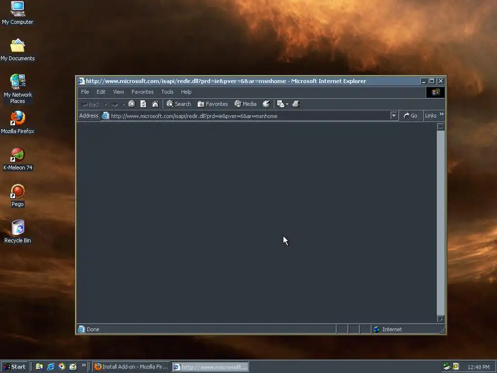The width and height of the screenshot is (497, 373).
Task: Open the File menu
Action: (85, 92)
